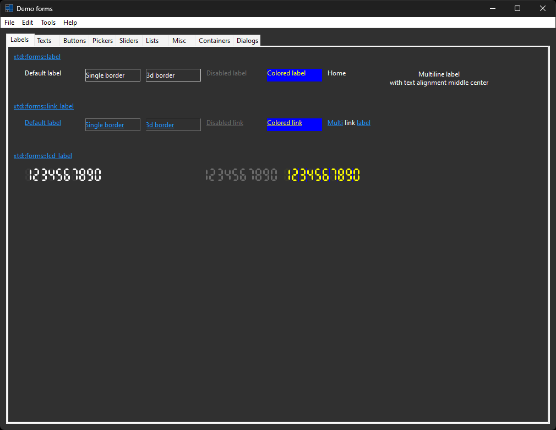This screenshot has height=430, width=556.
Task: Switch to the Buttons tab
Action: coord(74,41)
